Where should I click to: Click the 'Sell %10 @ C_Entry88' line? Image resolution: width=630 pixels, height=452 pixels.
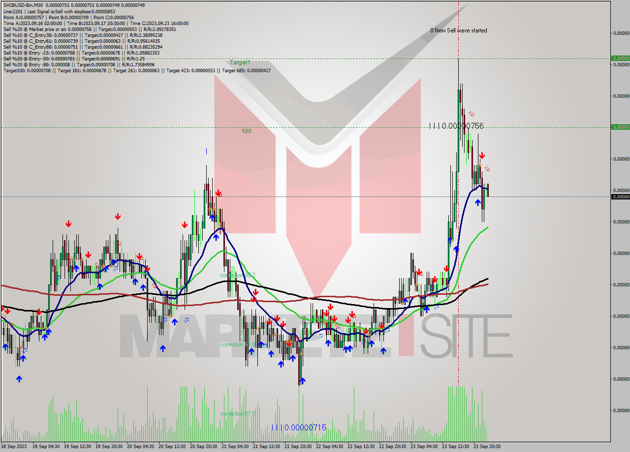(x=83, y=47)
